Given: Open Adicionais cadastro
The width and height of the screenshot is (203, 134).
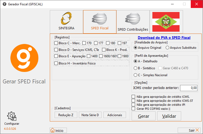Looking at the screenshot, I should pyautogui.click(x=115, y=115).
